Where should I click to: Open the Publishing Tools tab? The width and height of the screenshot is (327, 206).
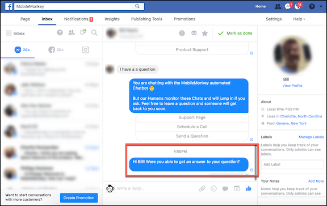(x=146, y=19)
